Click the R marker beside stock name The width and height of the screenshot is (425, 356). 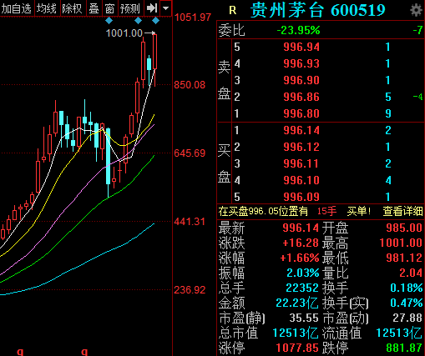233,11
